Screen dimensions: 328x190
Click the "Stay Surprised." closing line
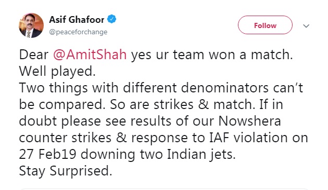tap(66, 171)
